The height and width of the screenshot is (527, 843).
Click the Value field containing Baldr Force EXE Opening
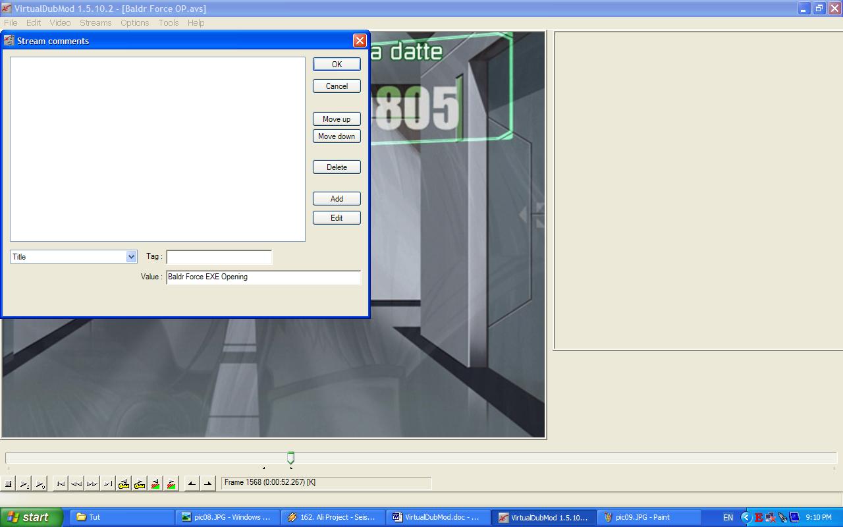[263, 277]
